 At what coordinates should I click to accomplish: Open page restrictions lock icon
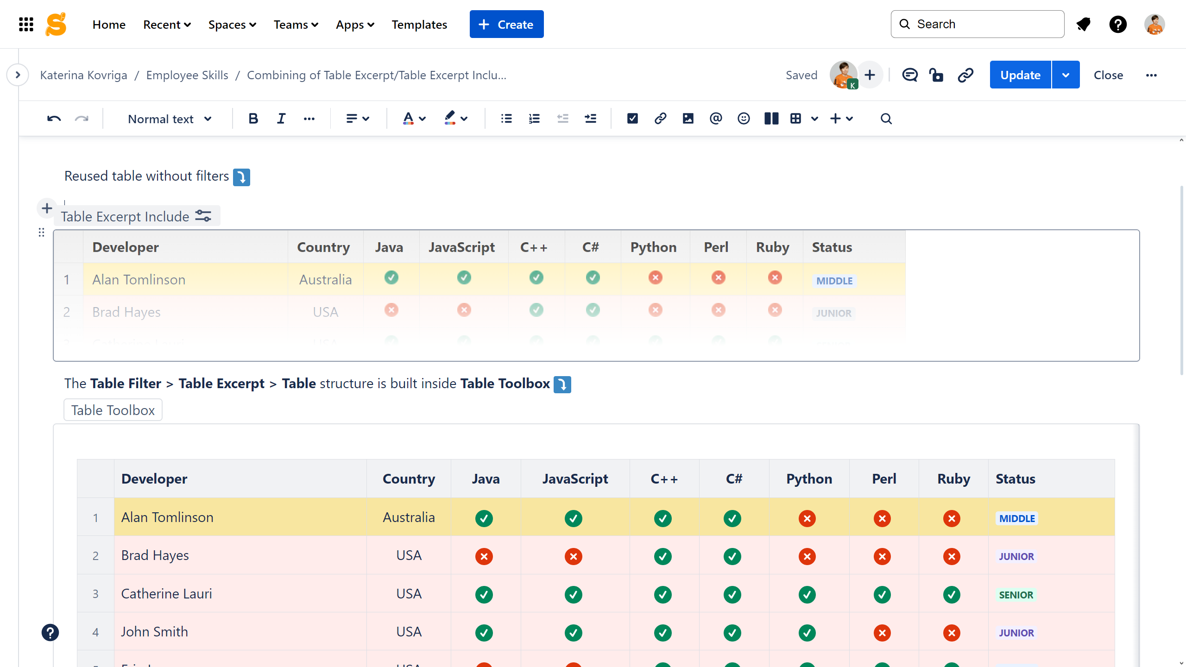pyautogui.click(x=937, y=75)
